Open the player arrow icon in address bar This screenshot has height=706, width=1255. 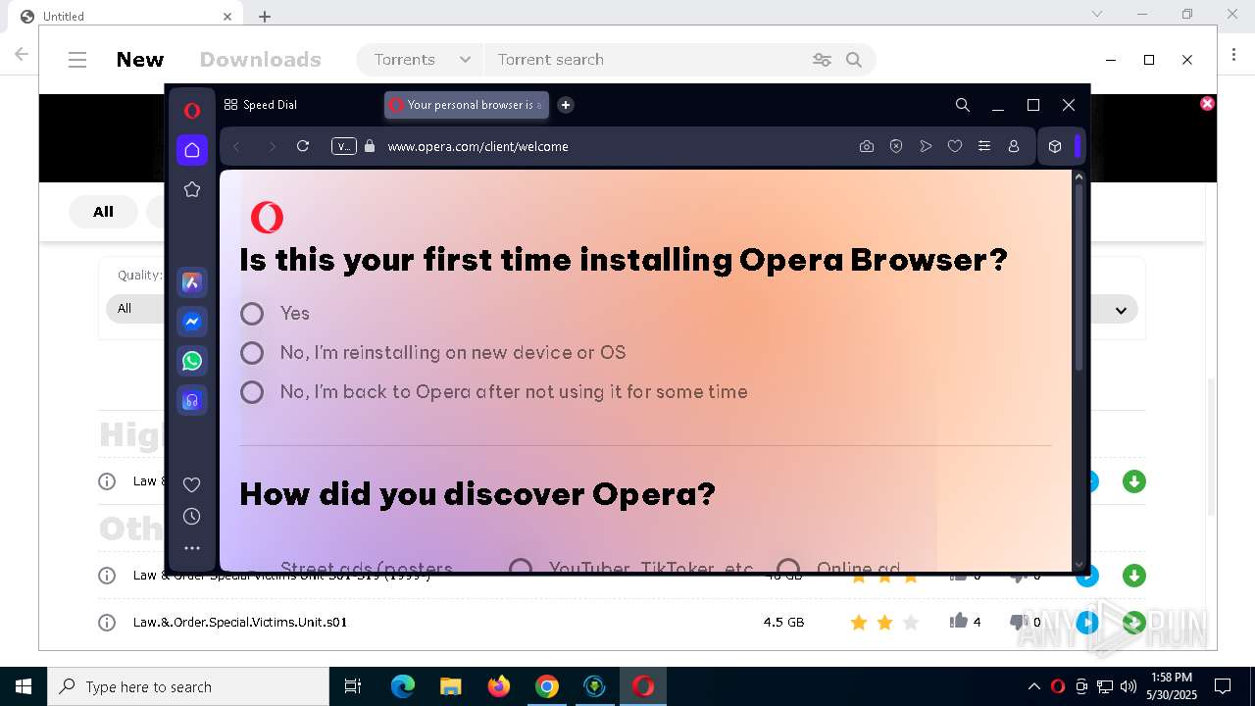926,146
